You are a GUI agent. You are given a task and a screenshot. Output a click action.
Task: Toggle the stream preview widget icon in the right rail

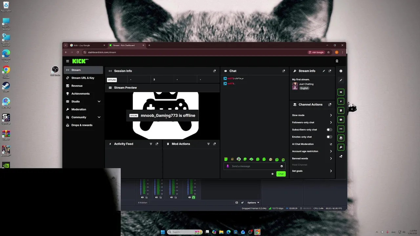pos(341,92)
